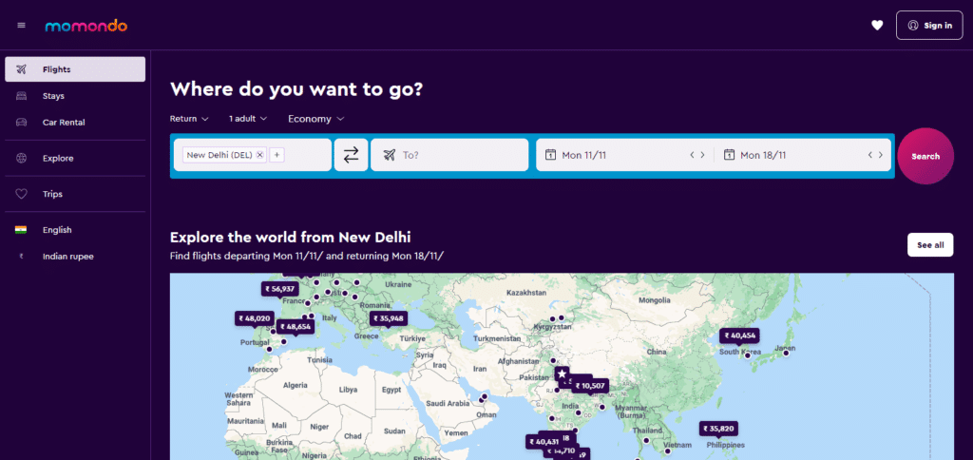This screenshot has height=460, width=973.
Task: Click the airplane Flights icon
Action: pyautogui.click(x=21, y=69)
